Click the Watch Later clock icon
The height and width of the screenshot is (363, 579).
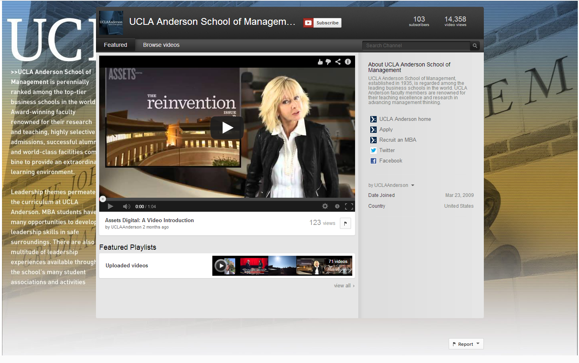coord(337,206)
